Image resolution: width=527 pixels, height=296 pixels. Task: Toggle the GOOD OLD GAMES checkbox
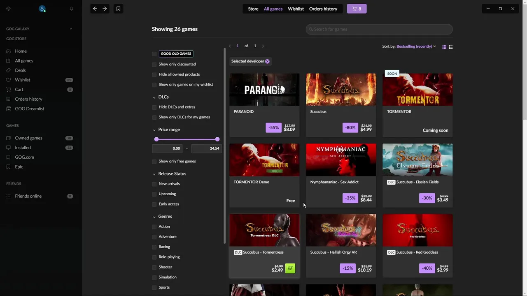[x=154, y=54]
